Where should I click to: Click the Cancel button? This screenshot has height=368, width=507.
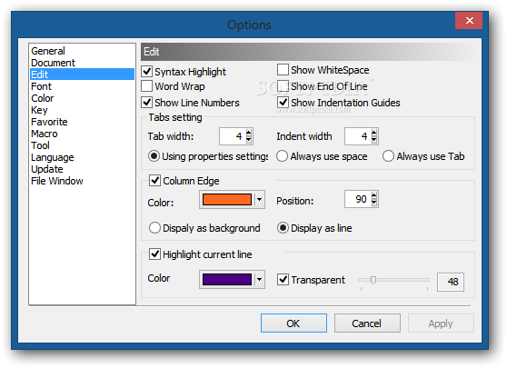[367, 323]
